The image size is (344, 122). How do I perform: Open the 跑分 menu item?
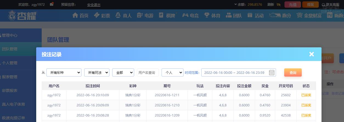[280, 16]
